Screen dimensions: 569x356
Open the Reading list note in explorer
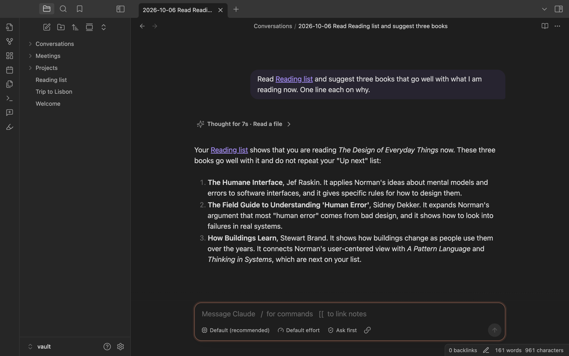[x=51, y=80]
